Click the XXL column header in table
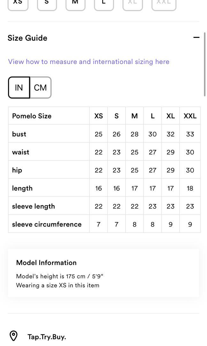207x346 pixels. [190, 116]
